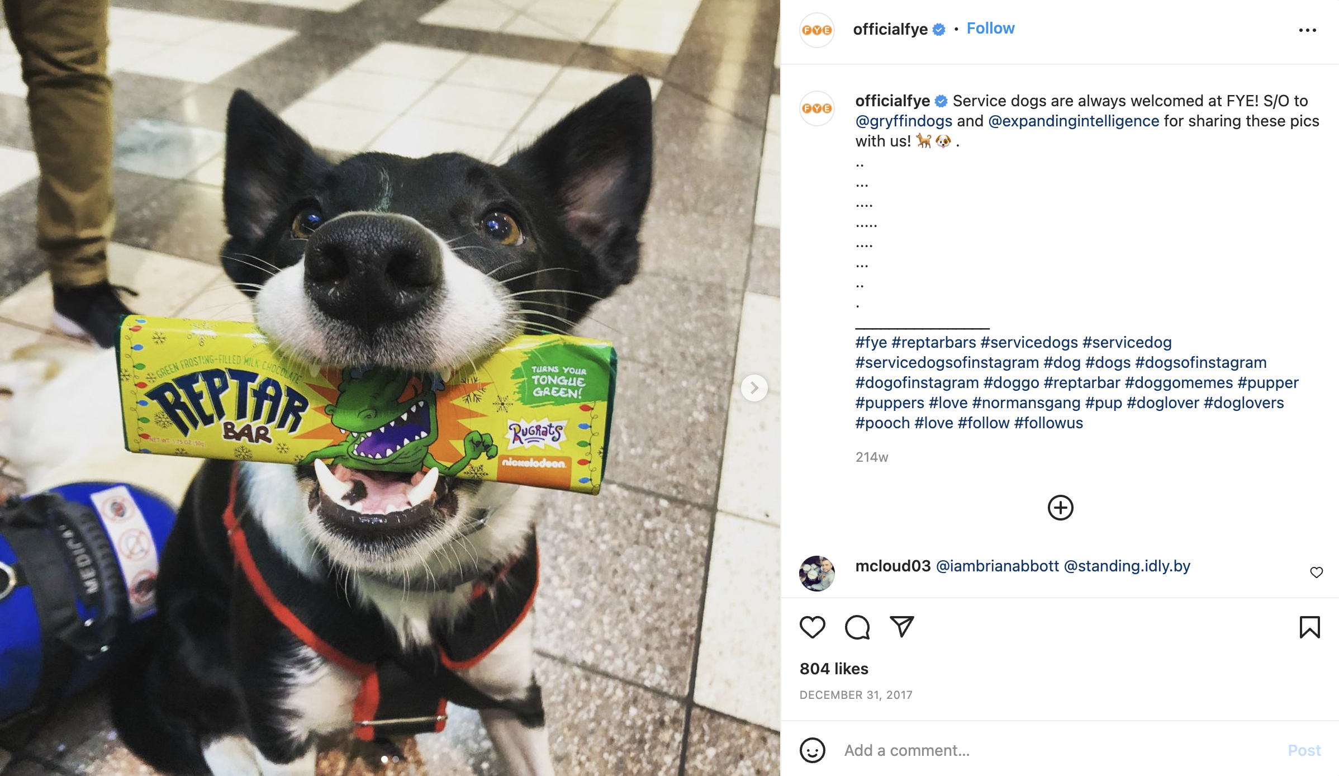Open emoji picker smiley icon

point(813,750)
